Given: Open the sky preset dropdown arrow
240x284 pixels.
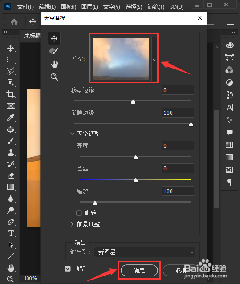Looking at the screenshot, I should [154, 59].
